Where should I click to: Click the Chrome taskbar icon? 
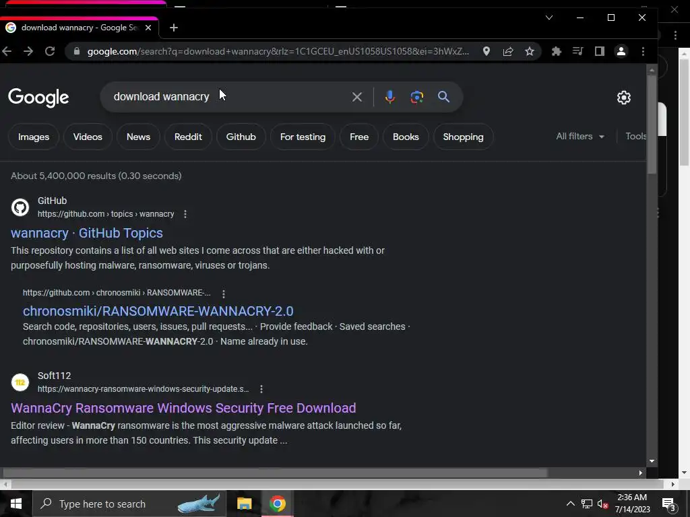pos(277,504)
